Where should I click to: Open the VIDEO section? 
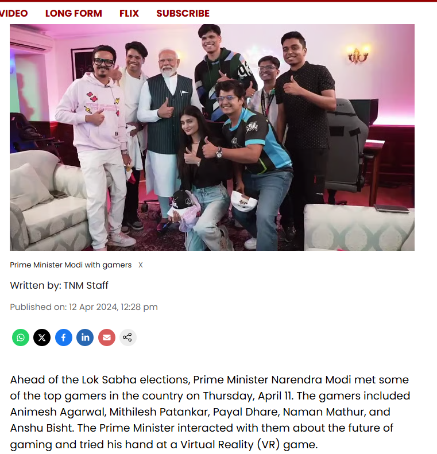14,13
